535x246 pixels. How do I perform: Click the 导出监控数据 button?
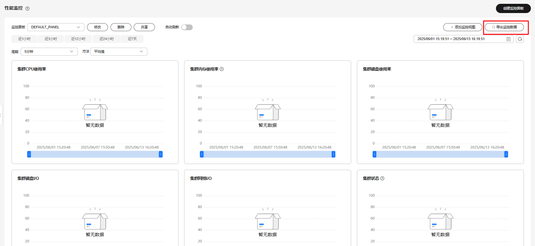pyautogui.click(x=504, y=27)
